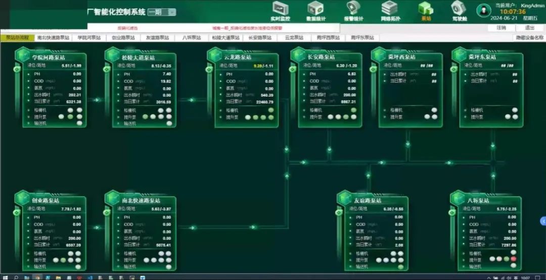This screenshot has height=280, width=546.
Task: Expand the blue side-panel arrow at right edge
Action: (543, 221)
